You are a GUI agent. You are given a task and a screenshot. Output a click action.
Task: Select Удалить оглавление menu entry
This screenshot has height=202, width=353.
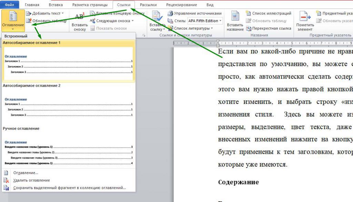coord(31,180)
